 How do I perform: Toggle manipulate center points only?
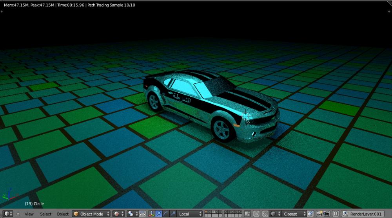(143, 214)
